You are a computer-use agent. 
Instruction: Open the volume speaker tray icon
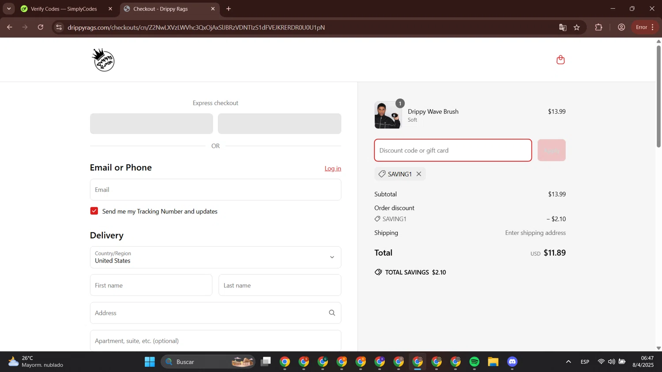click(x=611, y=362)
